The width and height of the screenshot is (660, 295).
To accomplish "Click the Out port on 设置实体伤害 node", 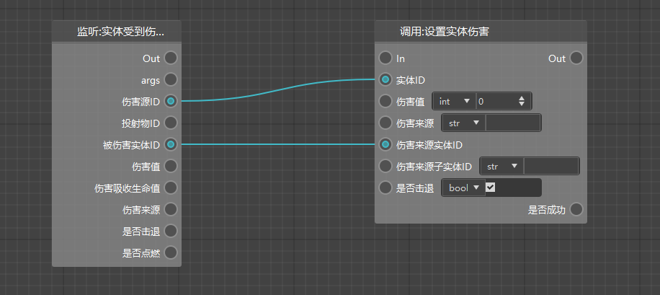I will (576, 58).
